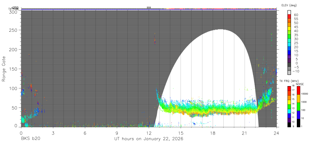Click the blue segment of the NOISE colorbar

click(298, 115)
